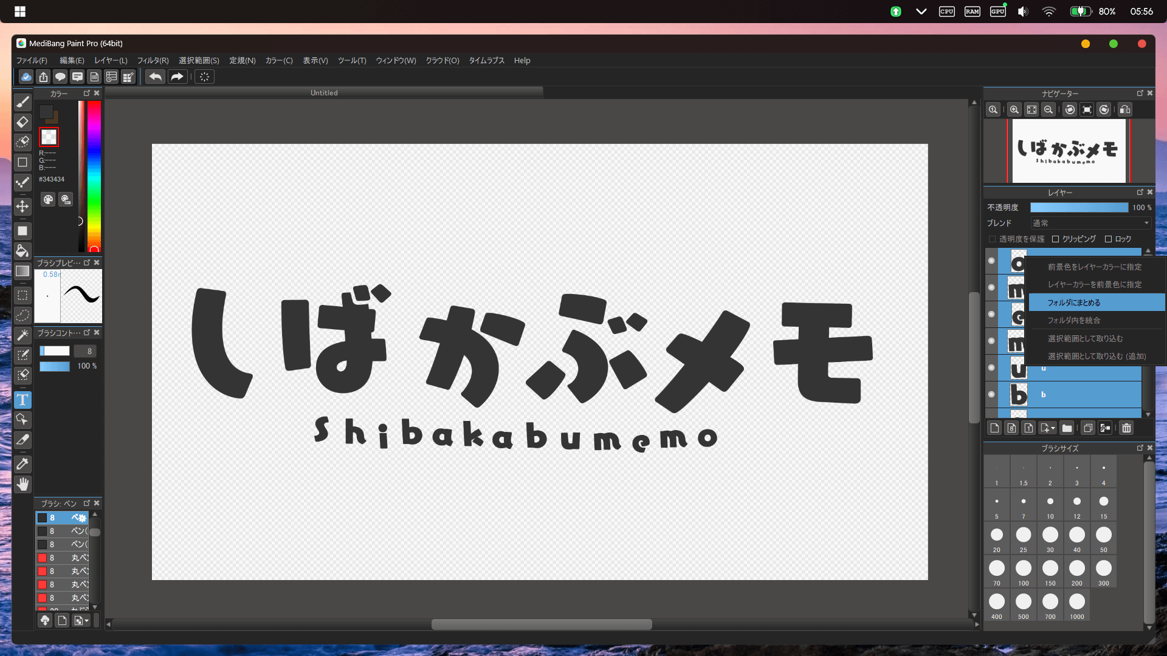Viewport: 1167px width, 656px height.
Task: Click the add folder layer icon
Action: pyautogui.click(x=1067, y=428)
